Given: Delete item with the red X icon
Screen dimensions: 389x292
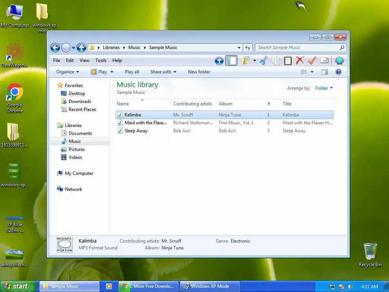Looking at the screenshot, I should click(300, 60).
